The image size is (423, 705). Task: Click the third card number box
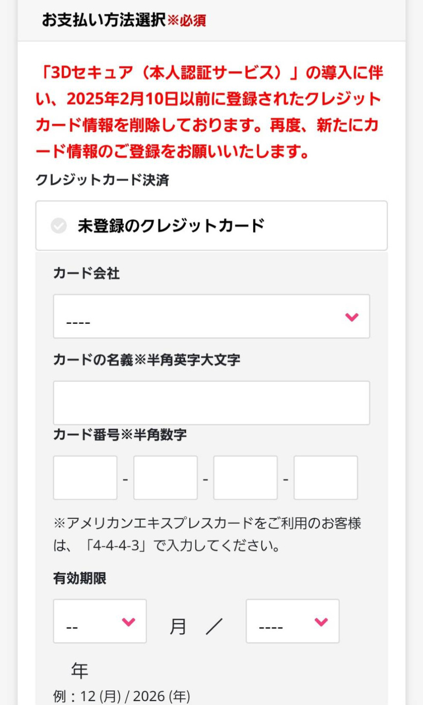click(245, 478)
